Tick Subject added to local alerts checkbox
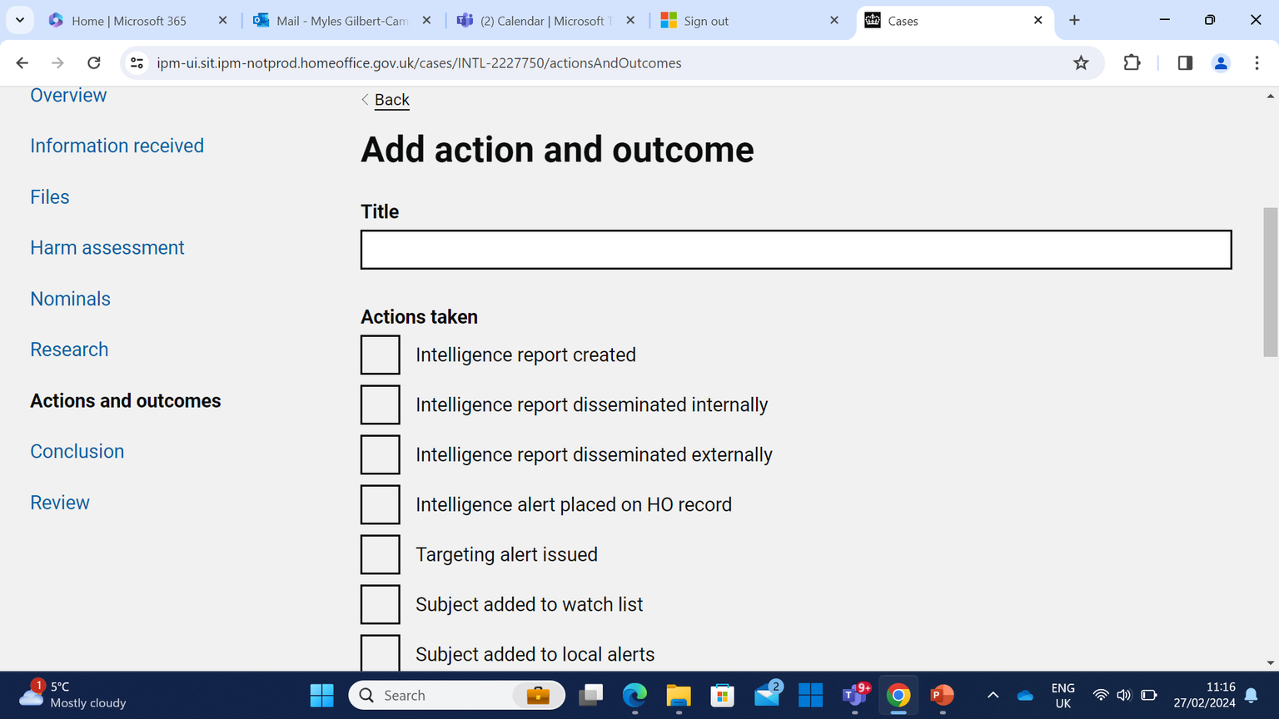Viewport: 1279px width, 719px height. pos(381,652)
